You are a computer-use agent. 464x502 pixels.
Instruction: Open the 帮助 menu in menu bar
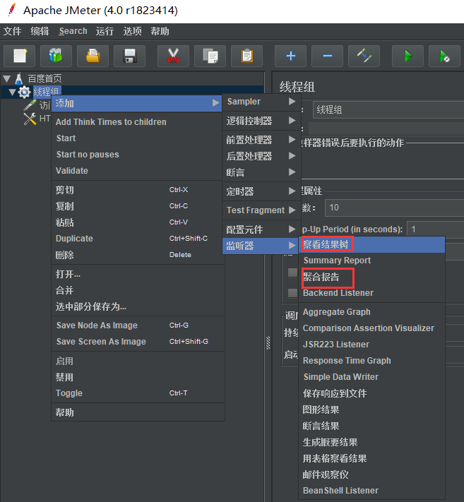click(x=160, y=31)
